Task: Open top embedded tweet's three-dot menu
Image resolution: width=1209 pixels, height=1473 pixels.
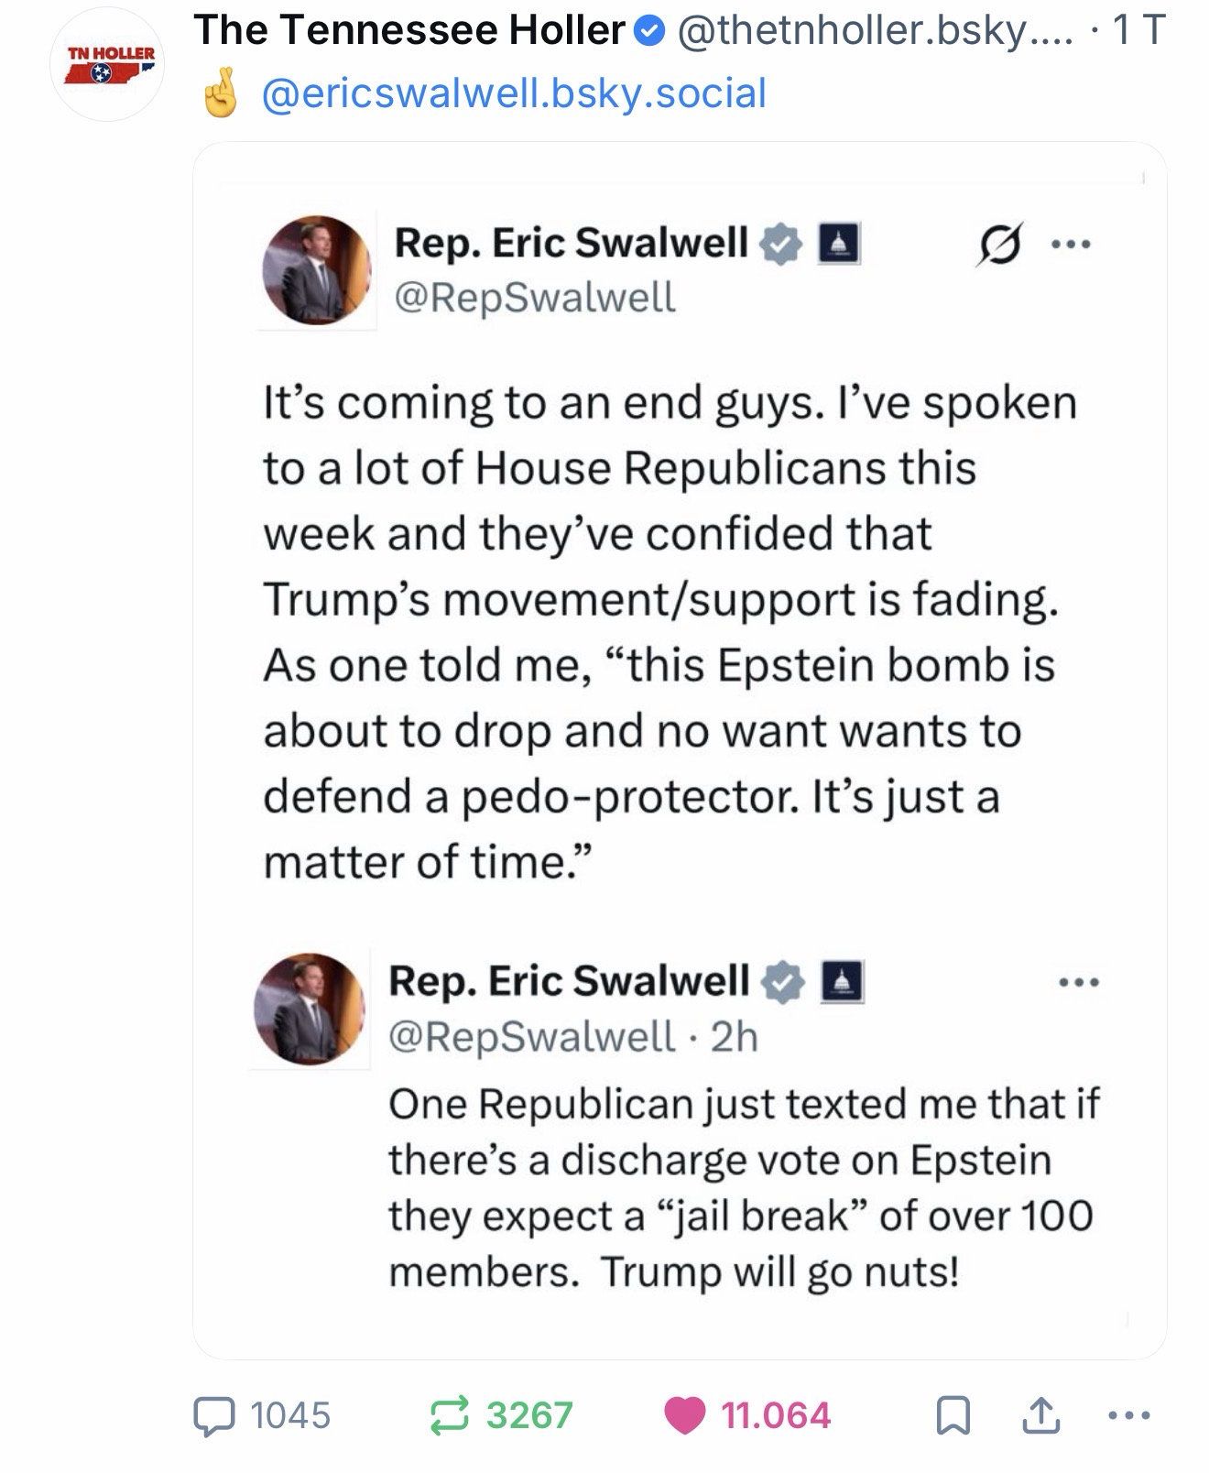Action: coord(1071,245)
